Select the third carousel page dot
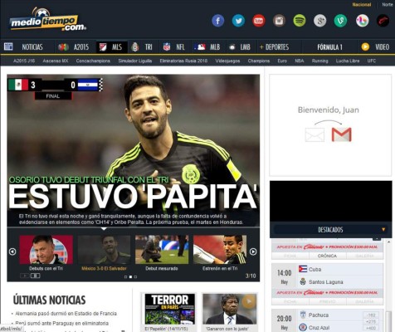Image resolution: width=395 pixels, height=332 pixels. click(x=135, y=276)
